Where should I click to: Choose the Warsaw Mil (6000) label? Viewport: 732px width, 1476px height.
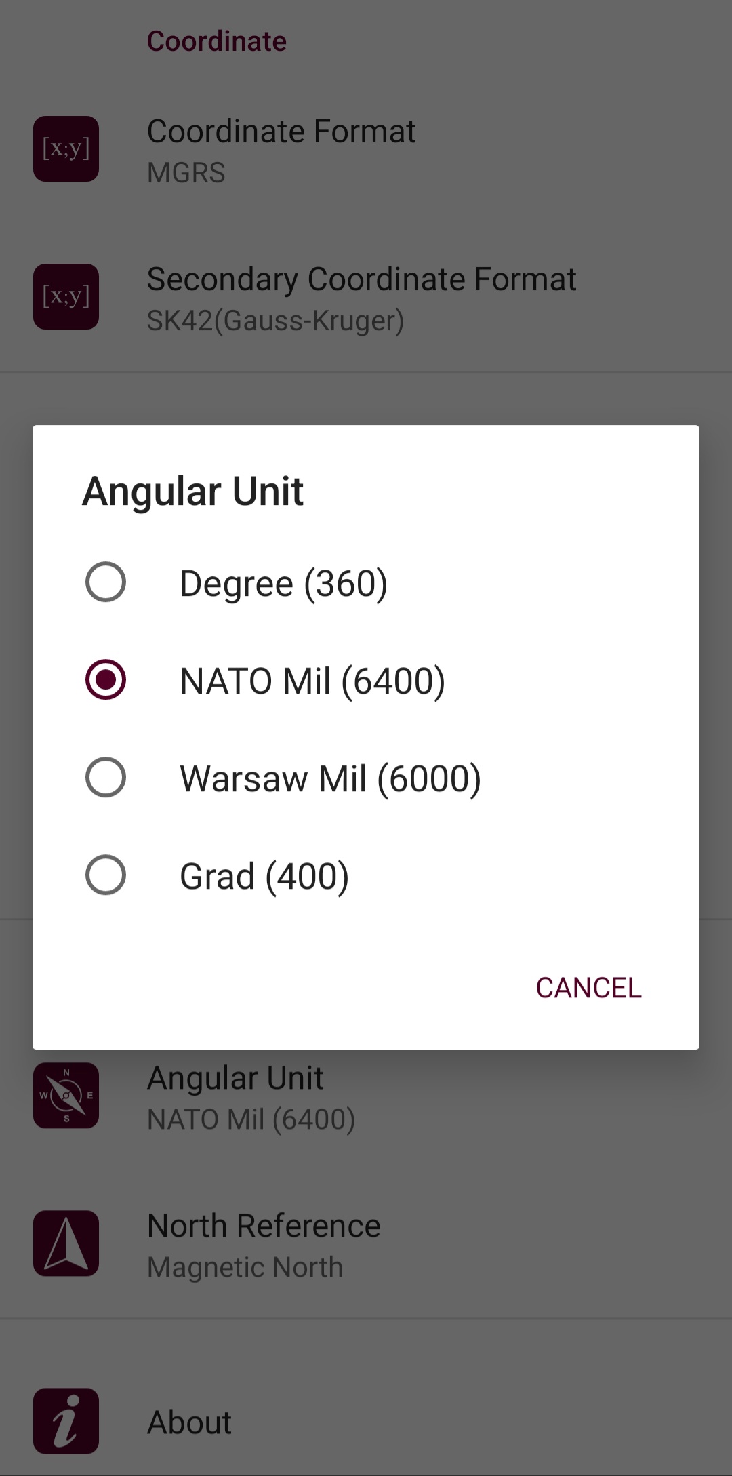(x=330, y=778)
